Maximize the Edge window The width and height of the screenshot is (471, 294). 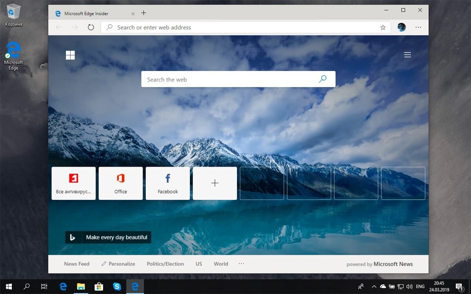403,10
